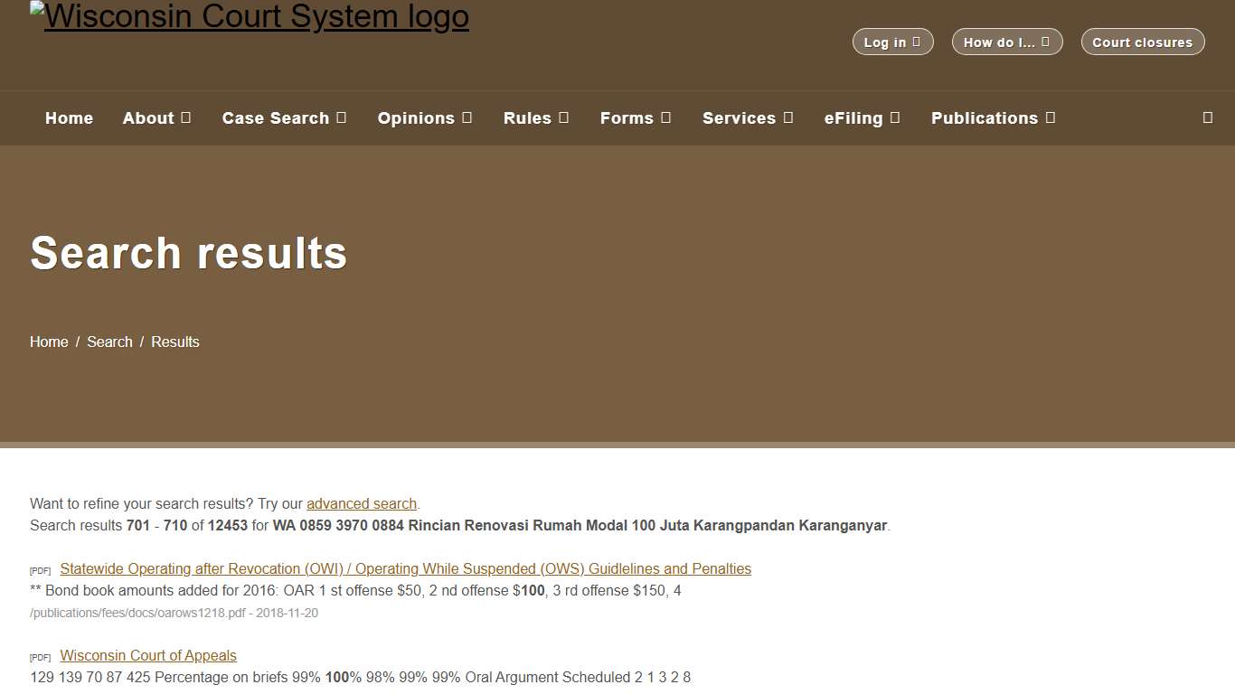1235x694 pixels.
Task: Expand the Opinions dropdown
Action: click(424, 117)
